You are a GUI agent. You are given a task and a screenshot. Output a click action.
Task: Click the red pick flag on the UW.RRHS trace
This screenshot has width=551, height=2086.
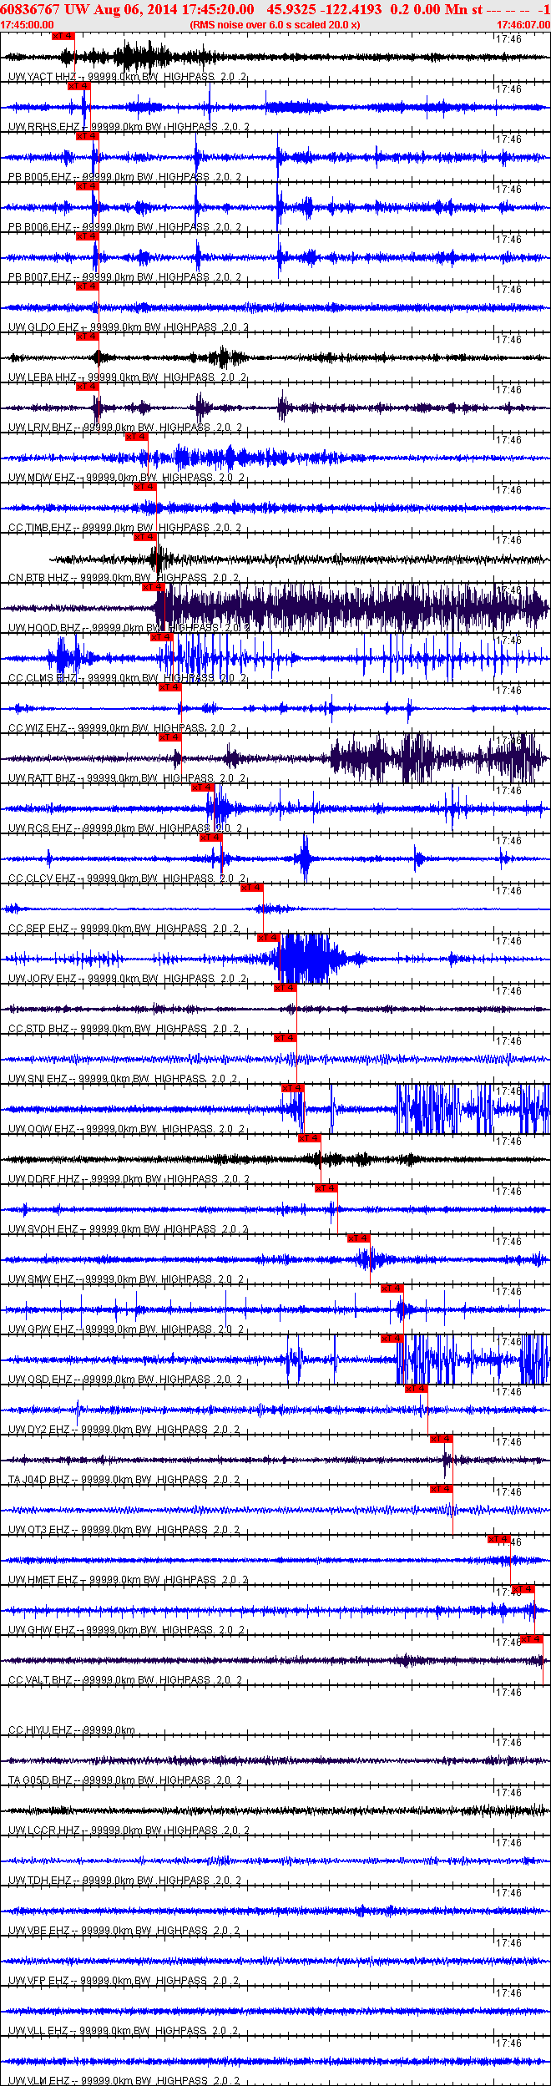[x=79, y=86]
